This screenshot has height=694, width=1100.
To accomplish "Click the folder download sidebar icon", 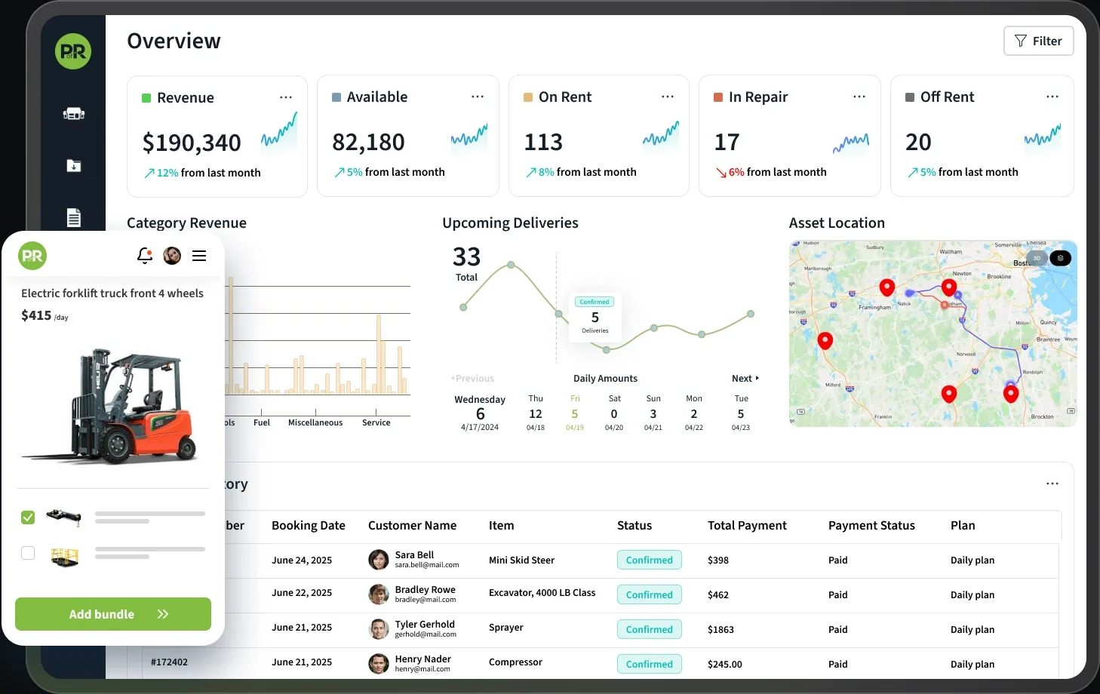I will [x=73, y=166].
